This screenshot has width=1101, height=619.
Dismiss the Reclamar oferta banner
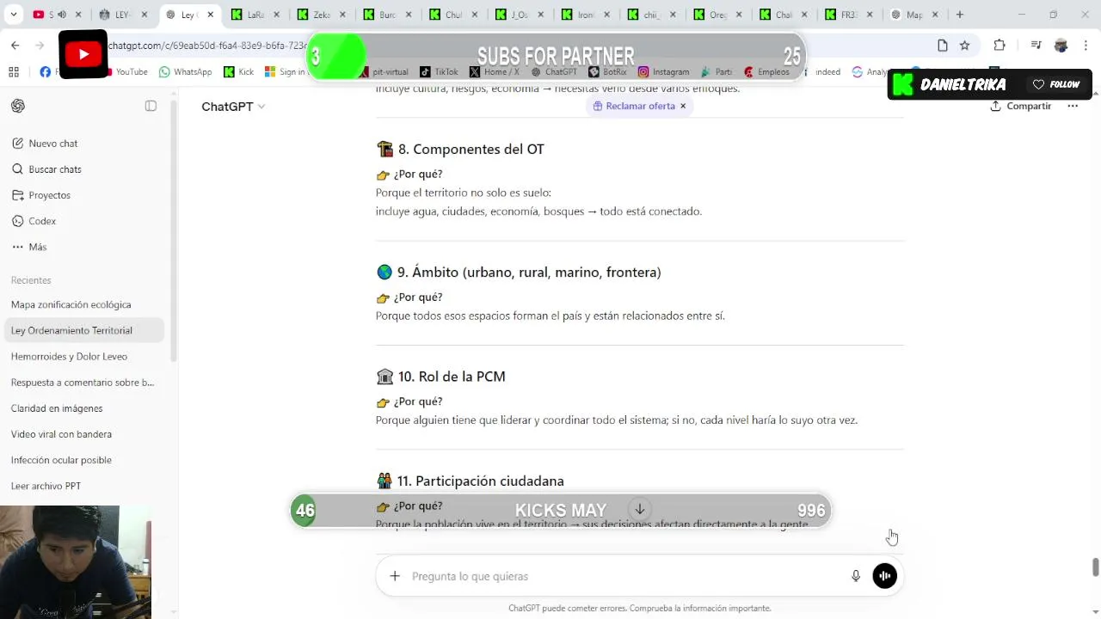683,106
